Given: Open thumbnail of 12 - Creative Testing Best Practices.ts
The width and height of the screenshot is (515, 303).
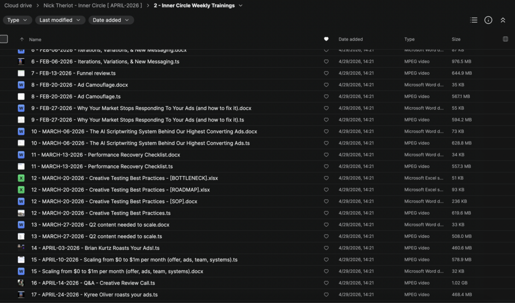Looking at the screenshot, I should pos(21,213).
